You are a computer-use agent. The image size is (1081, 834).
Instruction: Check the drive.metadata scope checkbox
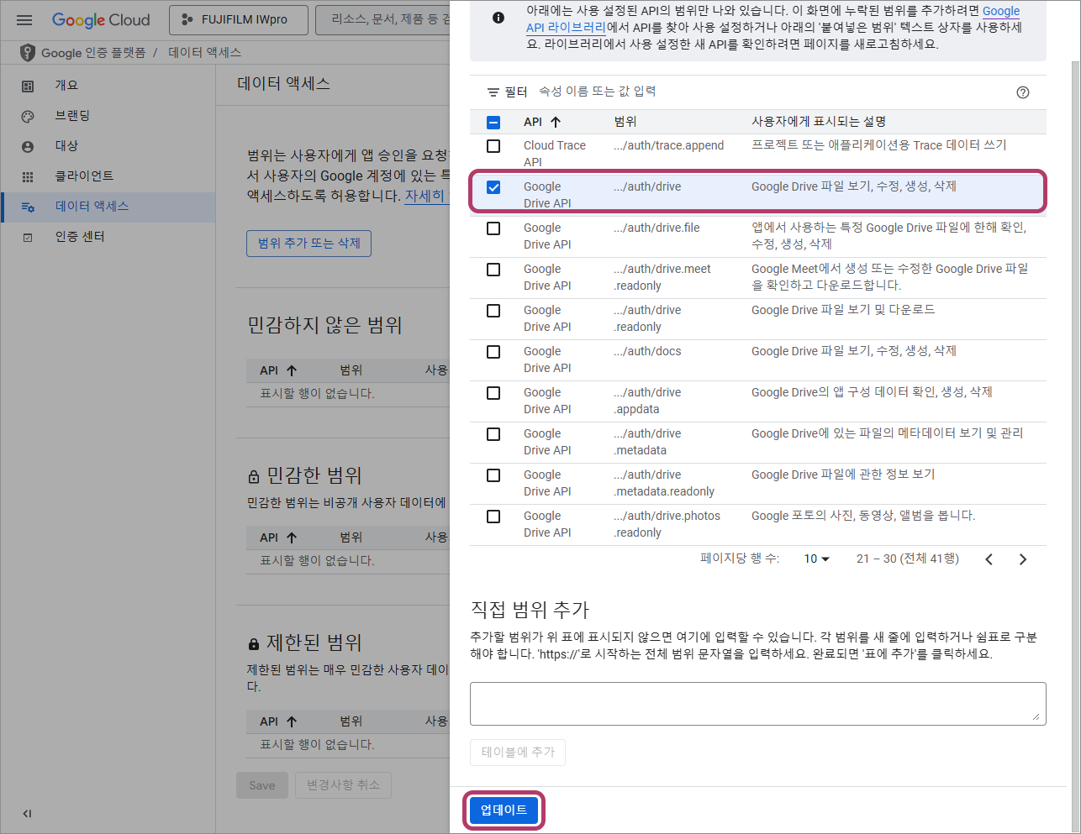pyautogui.click(x=493, y=434)
